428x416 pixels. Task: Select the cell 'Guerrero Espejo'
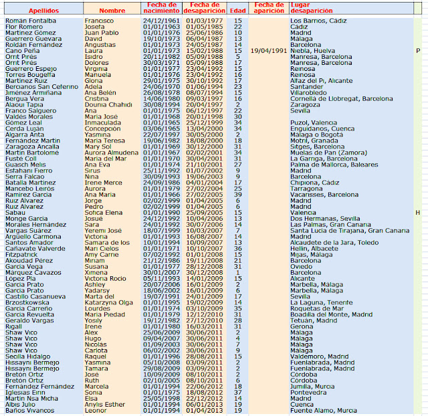(31, 69)
